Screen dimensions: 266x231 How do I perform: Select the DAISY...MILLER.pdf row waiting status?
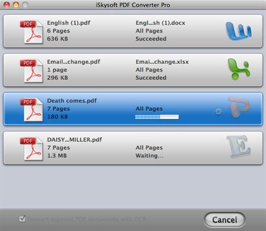(149, 156)
